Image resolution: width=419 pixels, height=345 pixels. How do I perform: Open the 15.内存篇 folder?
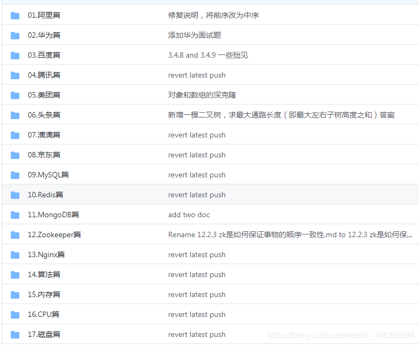point(44,294)
